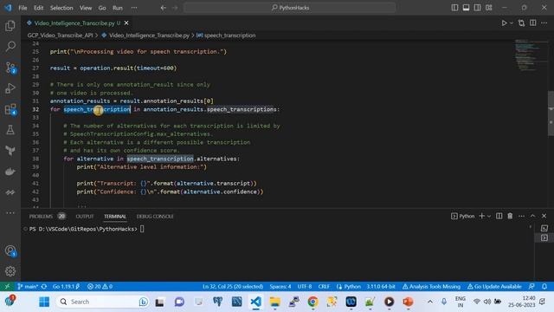Image resolution: width=554 pixels, height=312 pixels.
Task: Customize layout icon in title bar
Action: (488, 8)
